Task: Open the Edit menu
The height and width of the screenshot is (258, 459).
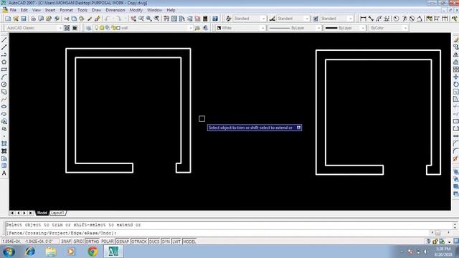Action: pyautogui.click(x=24, y=10)
